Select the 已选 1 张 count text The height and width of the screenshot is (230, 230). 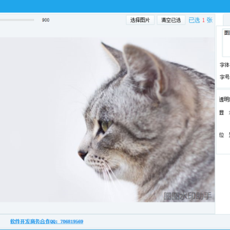coord(201,20)
